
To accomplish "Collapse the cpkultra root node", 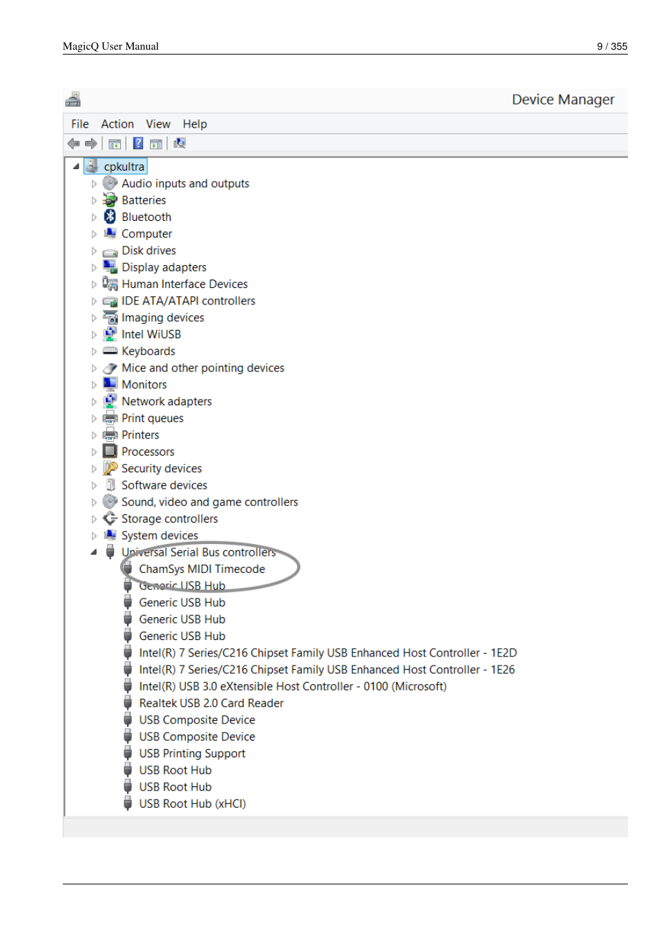I will point(76,166).
